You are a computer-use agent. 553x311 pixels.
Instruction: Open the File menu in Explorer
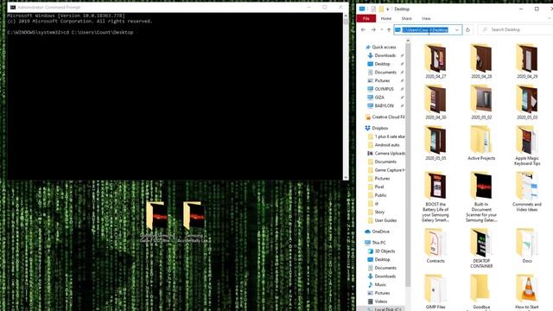click(x=366, y=18)
